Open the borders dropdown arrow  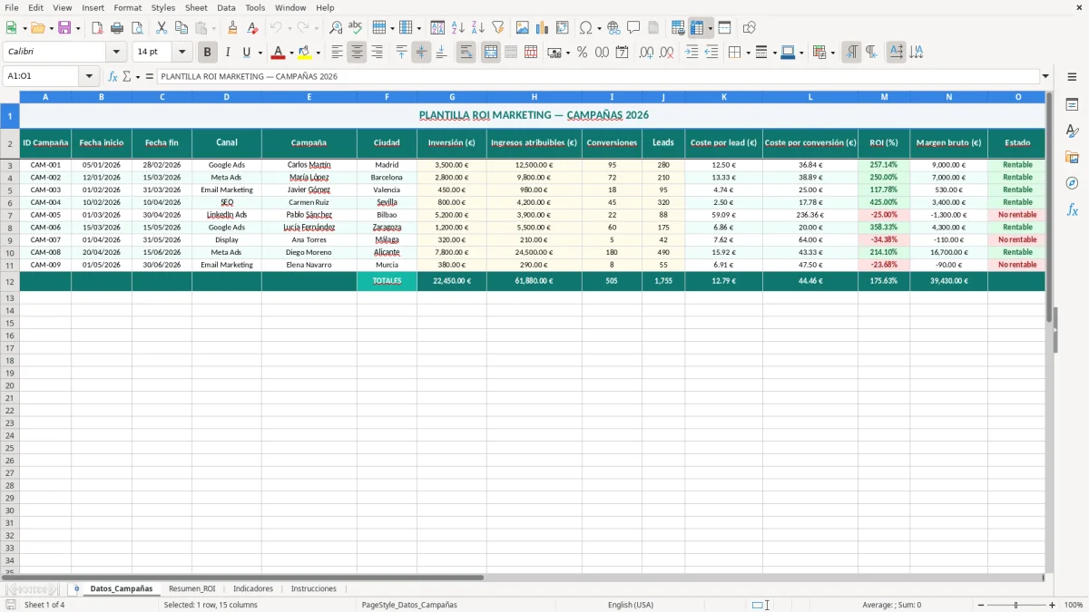pyautogui.click(x=748, y=53)
